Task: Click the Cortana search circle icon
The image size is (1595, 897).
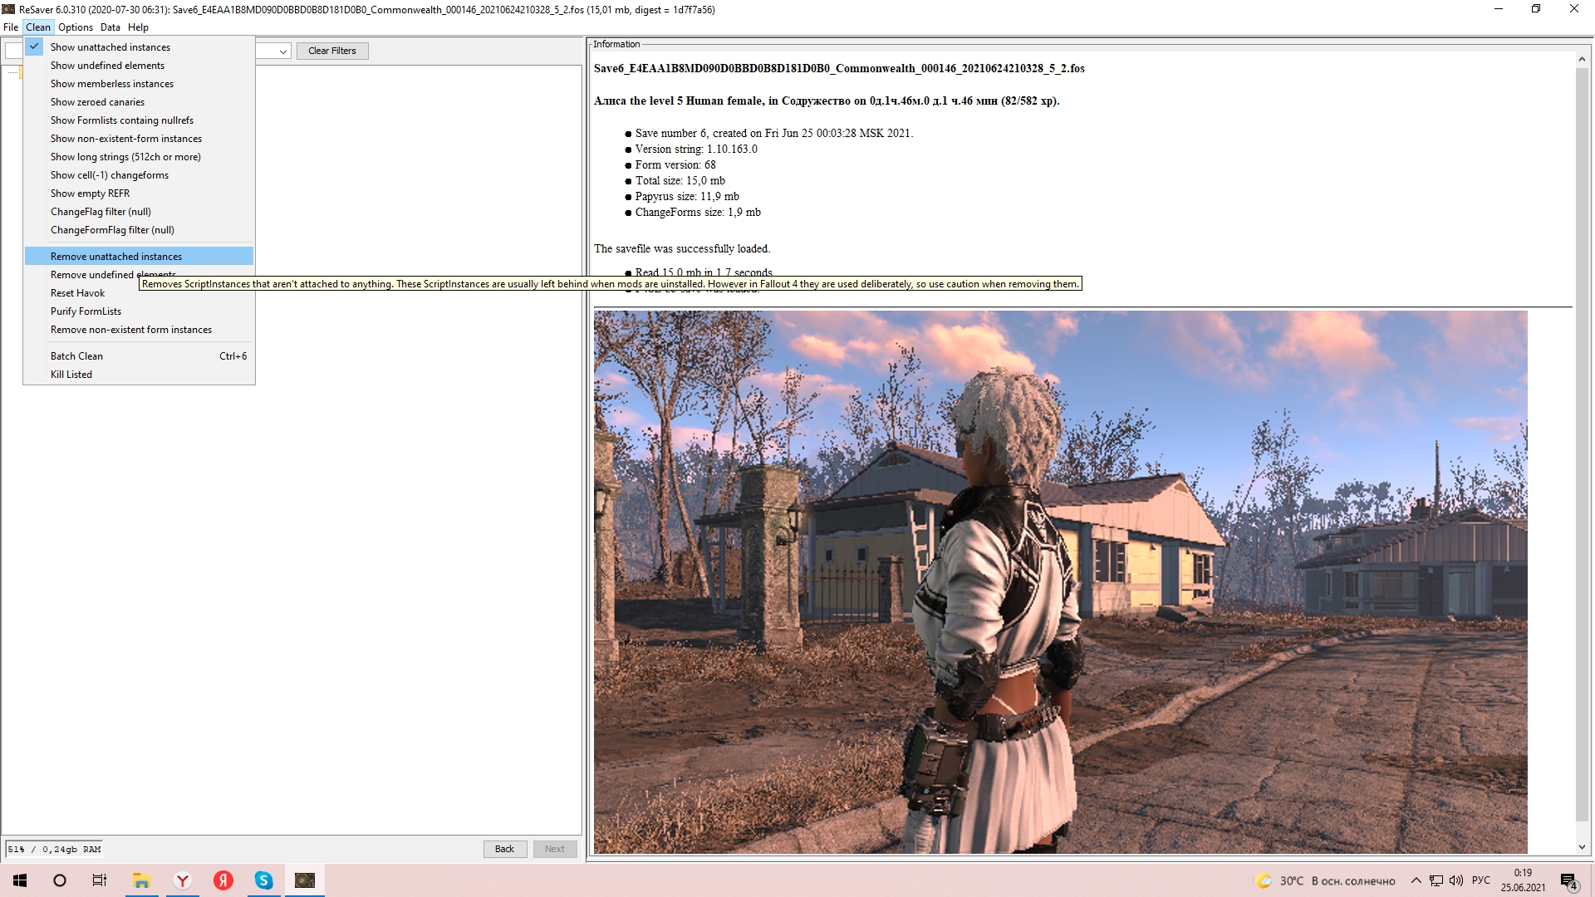Action: click(60, 880)
